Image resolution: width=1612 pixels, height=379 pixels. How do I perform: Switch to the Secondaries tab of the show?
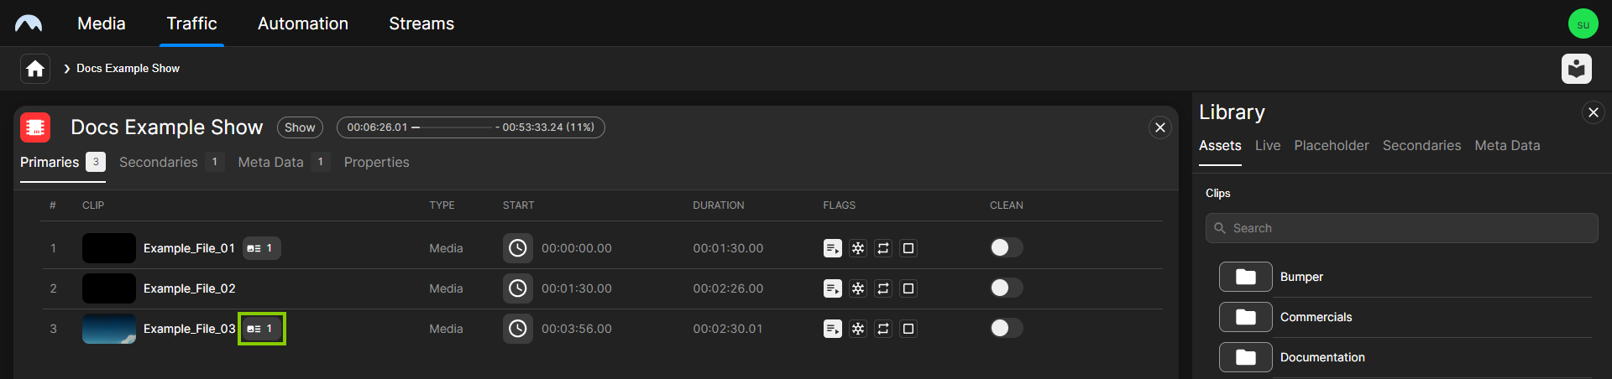[159, 163]
